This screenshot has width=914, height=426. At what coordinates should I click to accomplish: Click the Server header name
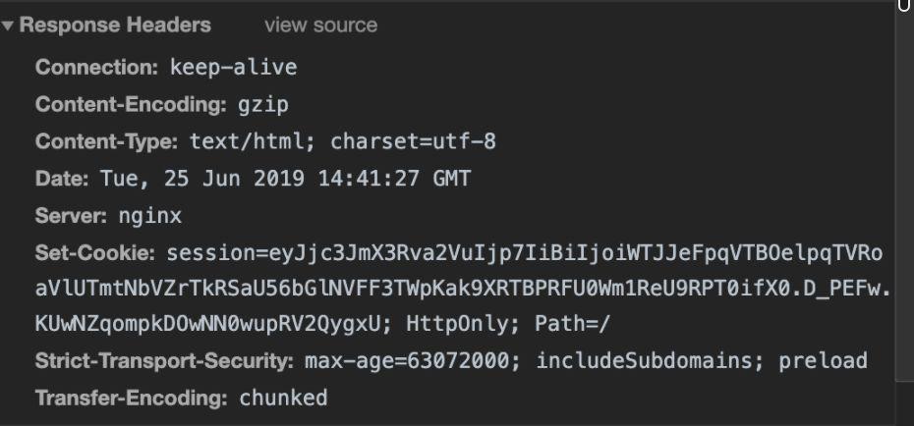point(71,215)
